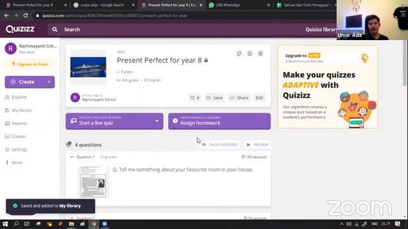Click browser reload icon
Screen dimensions: 408x229
click(x=25, y=15)
